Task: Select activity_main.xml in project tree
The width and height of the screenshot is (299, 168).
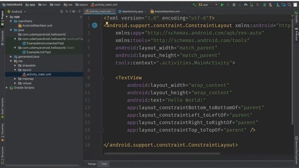Action: 37,74
